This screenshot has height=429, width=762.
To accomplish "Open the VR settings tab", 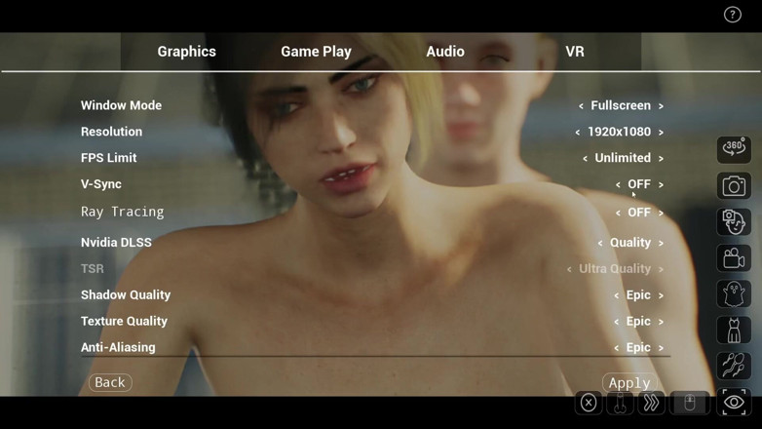I will pos(575,52).
